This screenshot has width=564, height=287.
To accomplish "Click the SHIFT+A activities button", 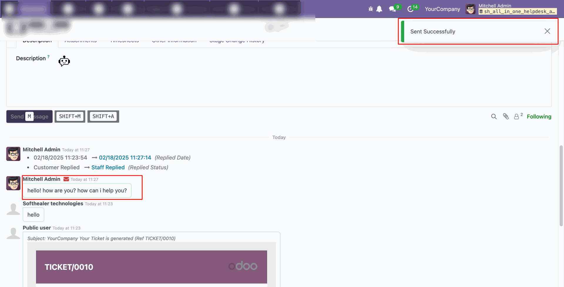I will (103, 116).
